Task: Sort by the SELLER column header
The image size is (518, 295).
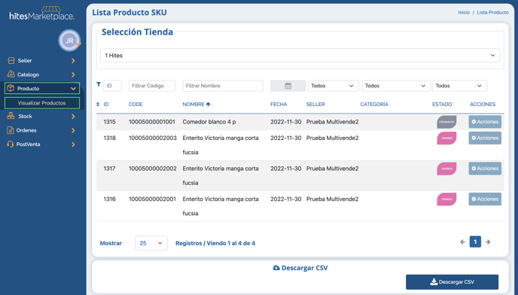Action: pyautogui.click(x=315, y=104)
